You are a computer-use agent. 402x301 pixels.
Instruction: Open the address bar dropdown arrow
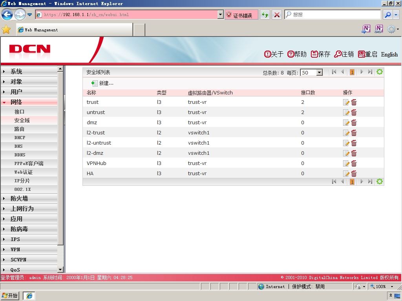pos(221,15)
